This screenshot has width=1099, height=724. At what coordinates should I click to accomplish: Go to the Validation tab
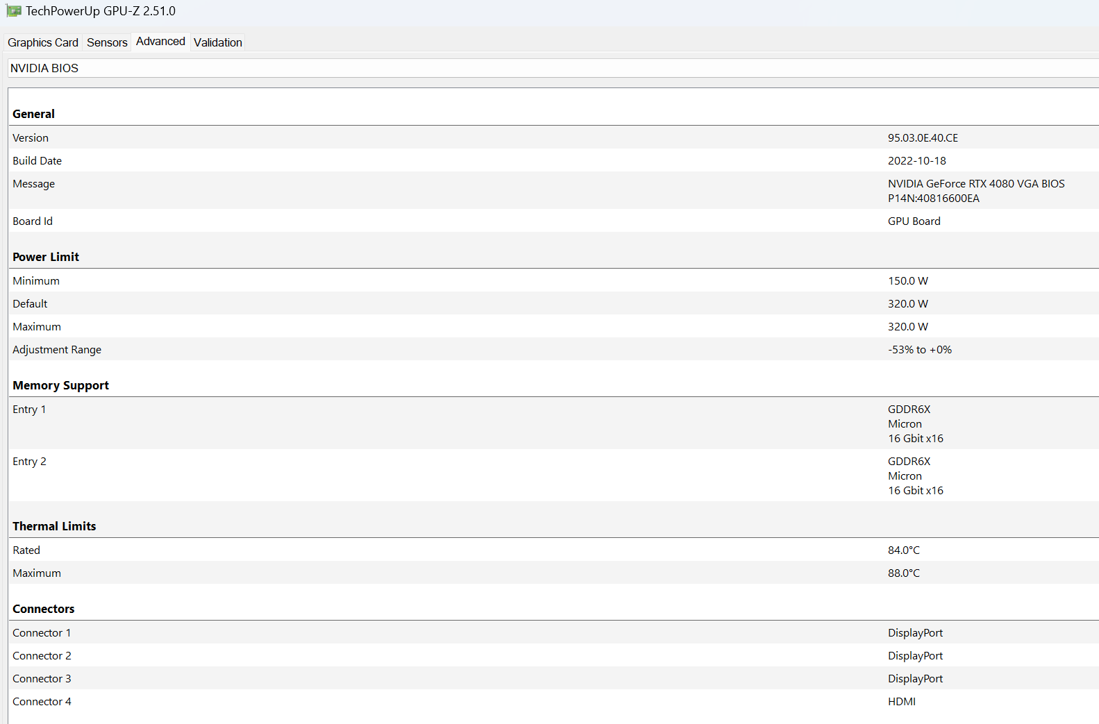pos(218,42)
